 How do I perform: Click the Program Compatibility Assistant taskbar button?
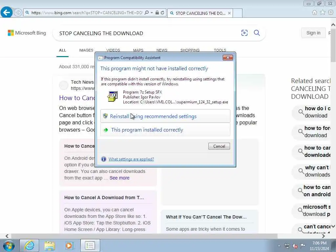[x=90, y=245]
